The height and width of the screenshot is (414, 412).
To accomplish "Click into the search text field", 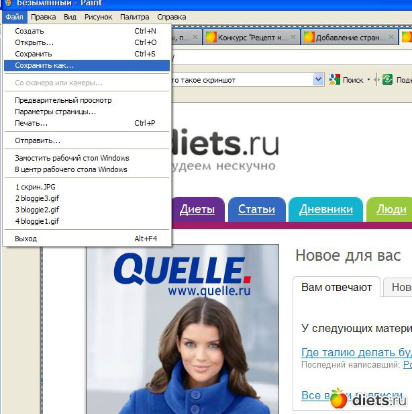I will click(x=242, y=80).
